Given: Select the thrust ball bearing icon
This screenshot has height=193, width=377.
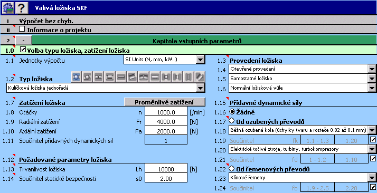Looking at the screenshot, I should [x=166, y=77].
